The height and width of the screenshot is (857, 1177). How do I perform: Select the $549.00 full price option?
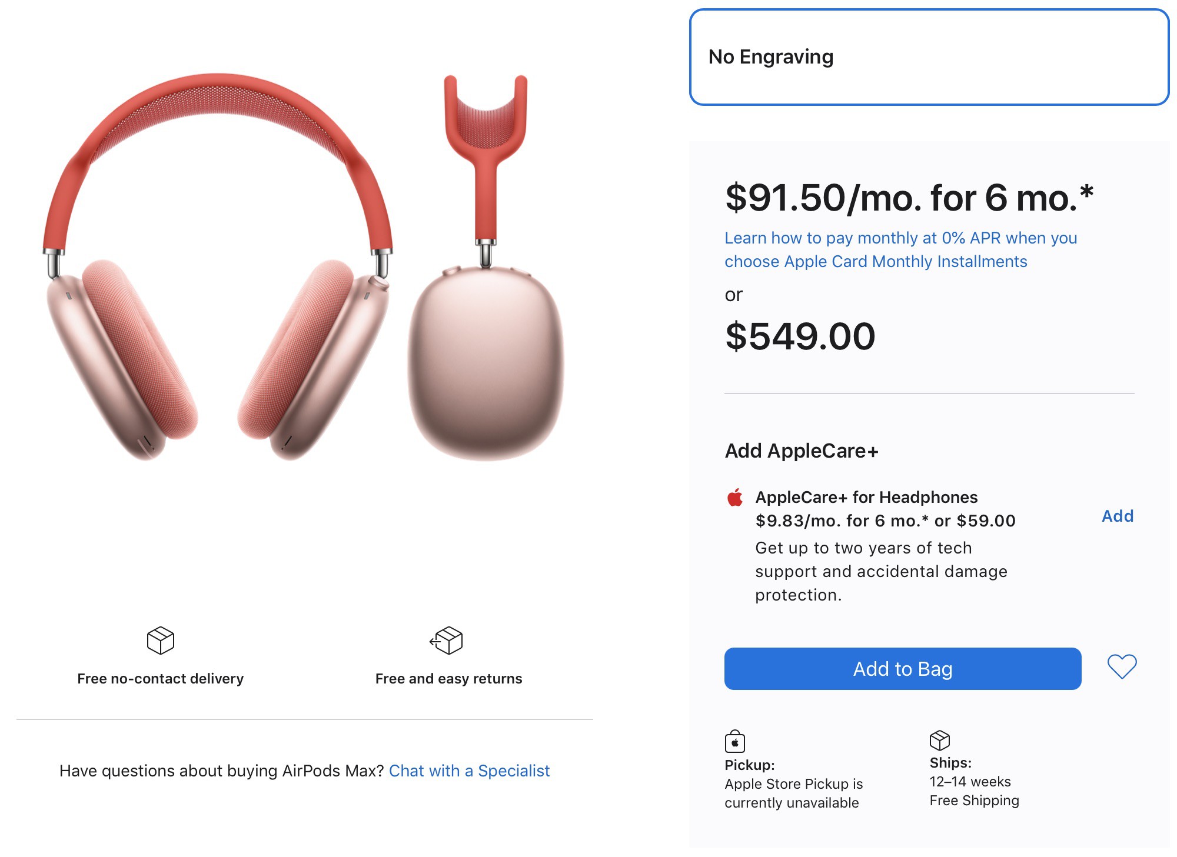click(800, 336)
